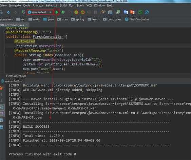Close the maventest run tab
The height and width of the screenshot is (160, 191).
pos(22,81)
